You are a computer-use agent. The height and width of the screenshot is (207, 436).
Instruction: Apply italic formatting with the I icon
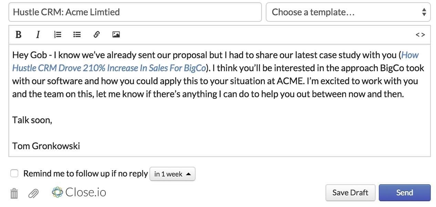click(38, 34)
